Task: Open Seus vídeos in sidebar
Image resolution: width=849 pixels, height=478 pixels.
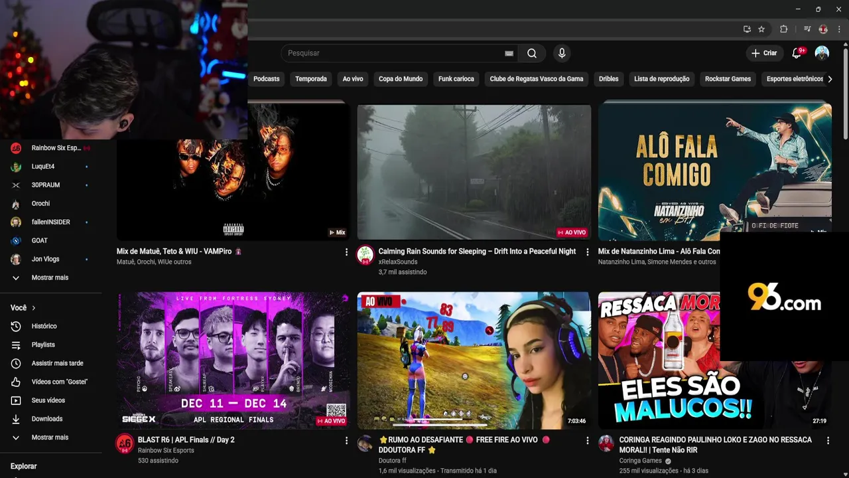Action: (51, 400)
